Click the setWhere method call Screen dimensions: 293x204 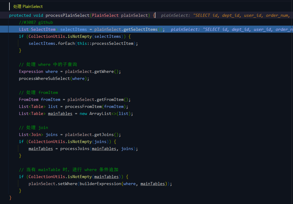[68, 184]
